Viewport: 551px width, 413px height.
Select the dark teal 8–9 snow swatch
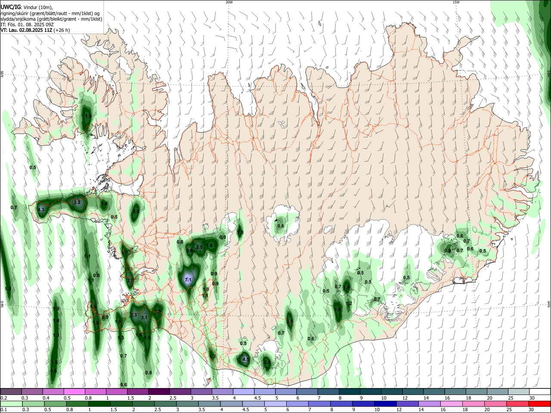[x=349, y=392]
